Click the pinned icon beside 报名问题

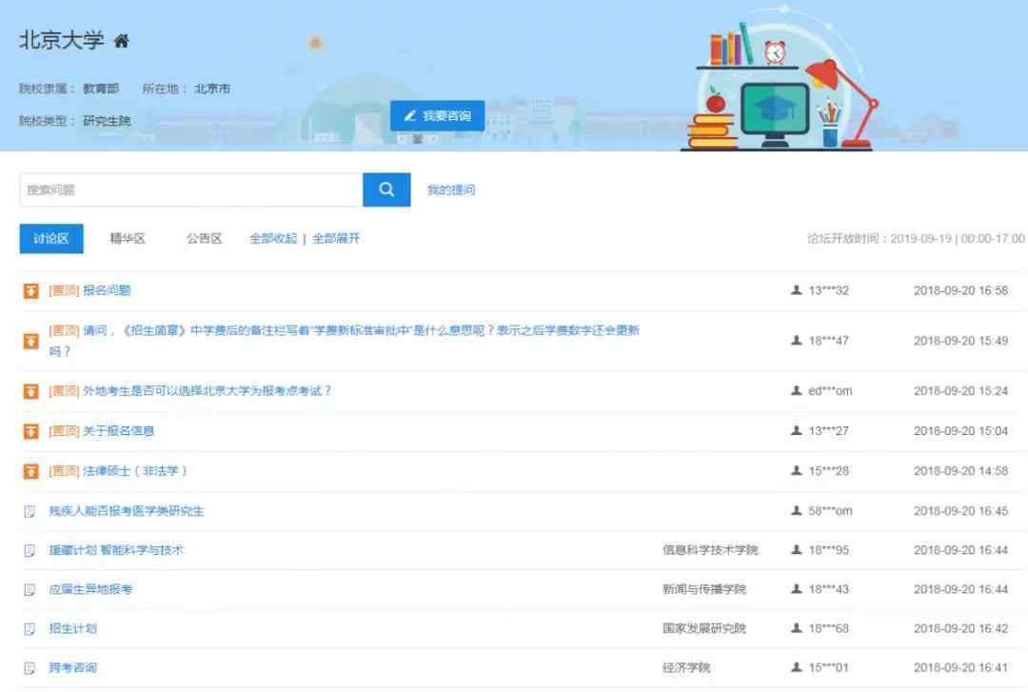coord(30,290)
